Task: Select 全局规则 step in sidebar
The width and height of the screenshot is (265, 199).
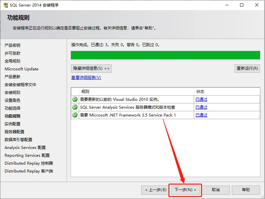Action: (12, 61)
